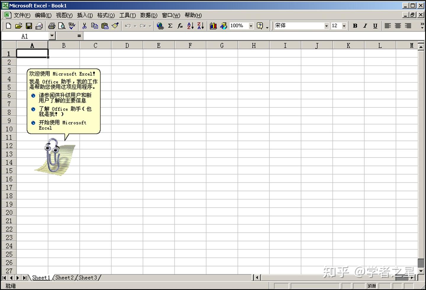Run spelling check from the toolbar

(72, 26)
